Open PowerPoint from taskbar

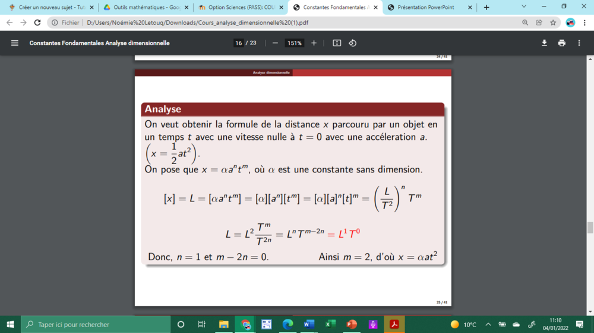[352, 324]
